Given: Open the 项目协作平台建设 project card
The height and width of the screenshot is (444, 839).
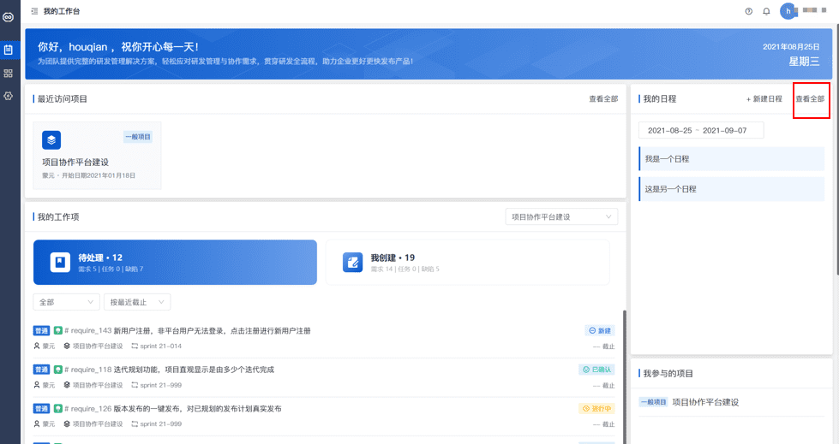Looking at the screenshot, I should (97, 156).
